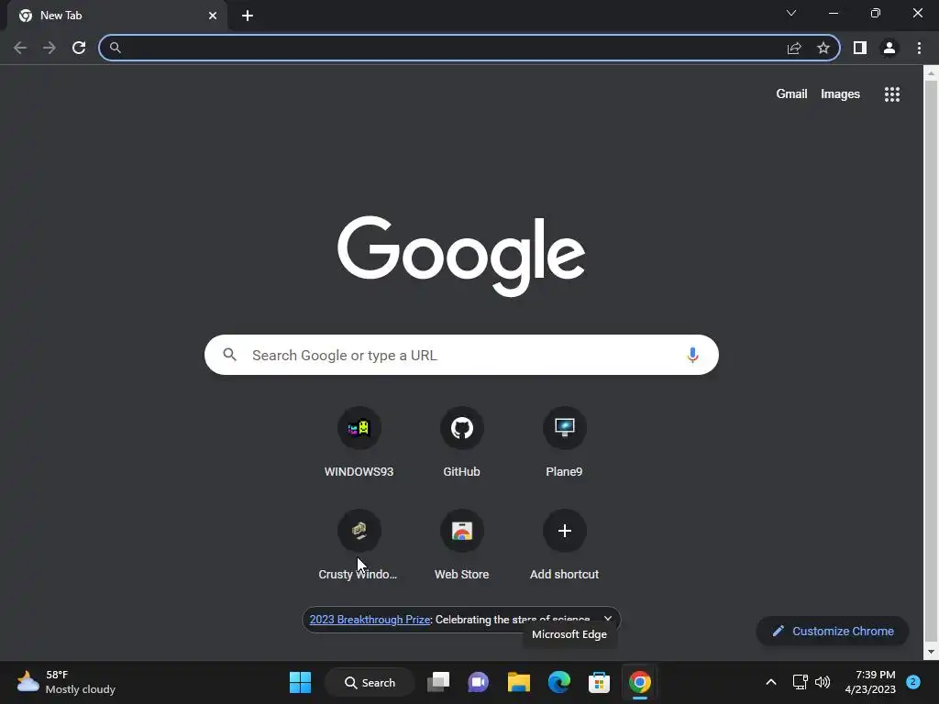Image resolution: width=939 pixels, height=704 pixels.
Task: Open a new browser tab
Action: click(x=248, y=16)
